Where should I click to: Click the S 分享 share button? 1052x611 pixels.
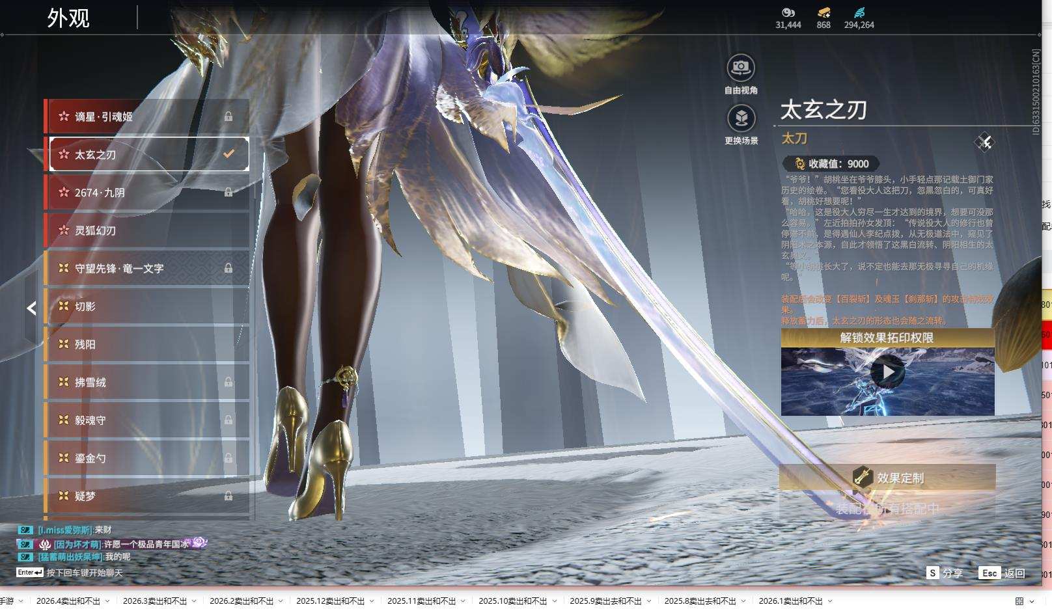(x=945, y=573)
